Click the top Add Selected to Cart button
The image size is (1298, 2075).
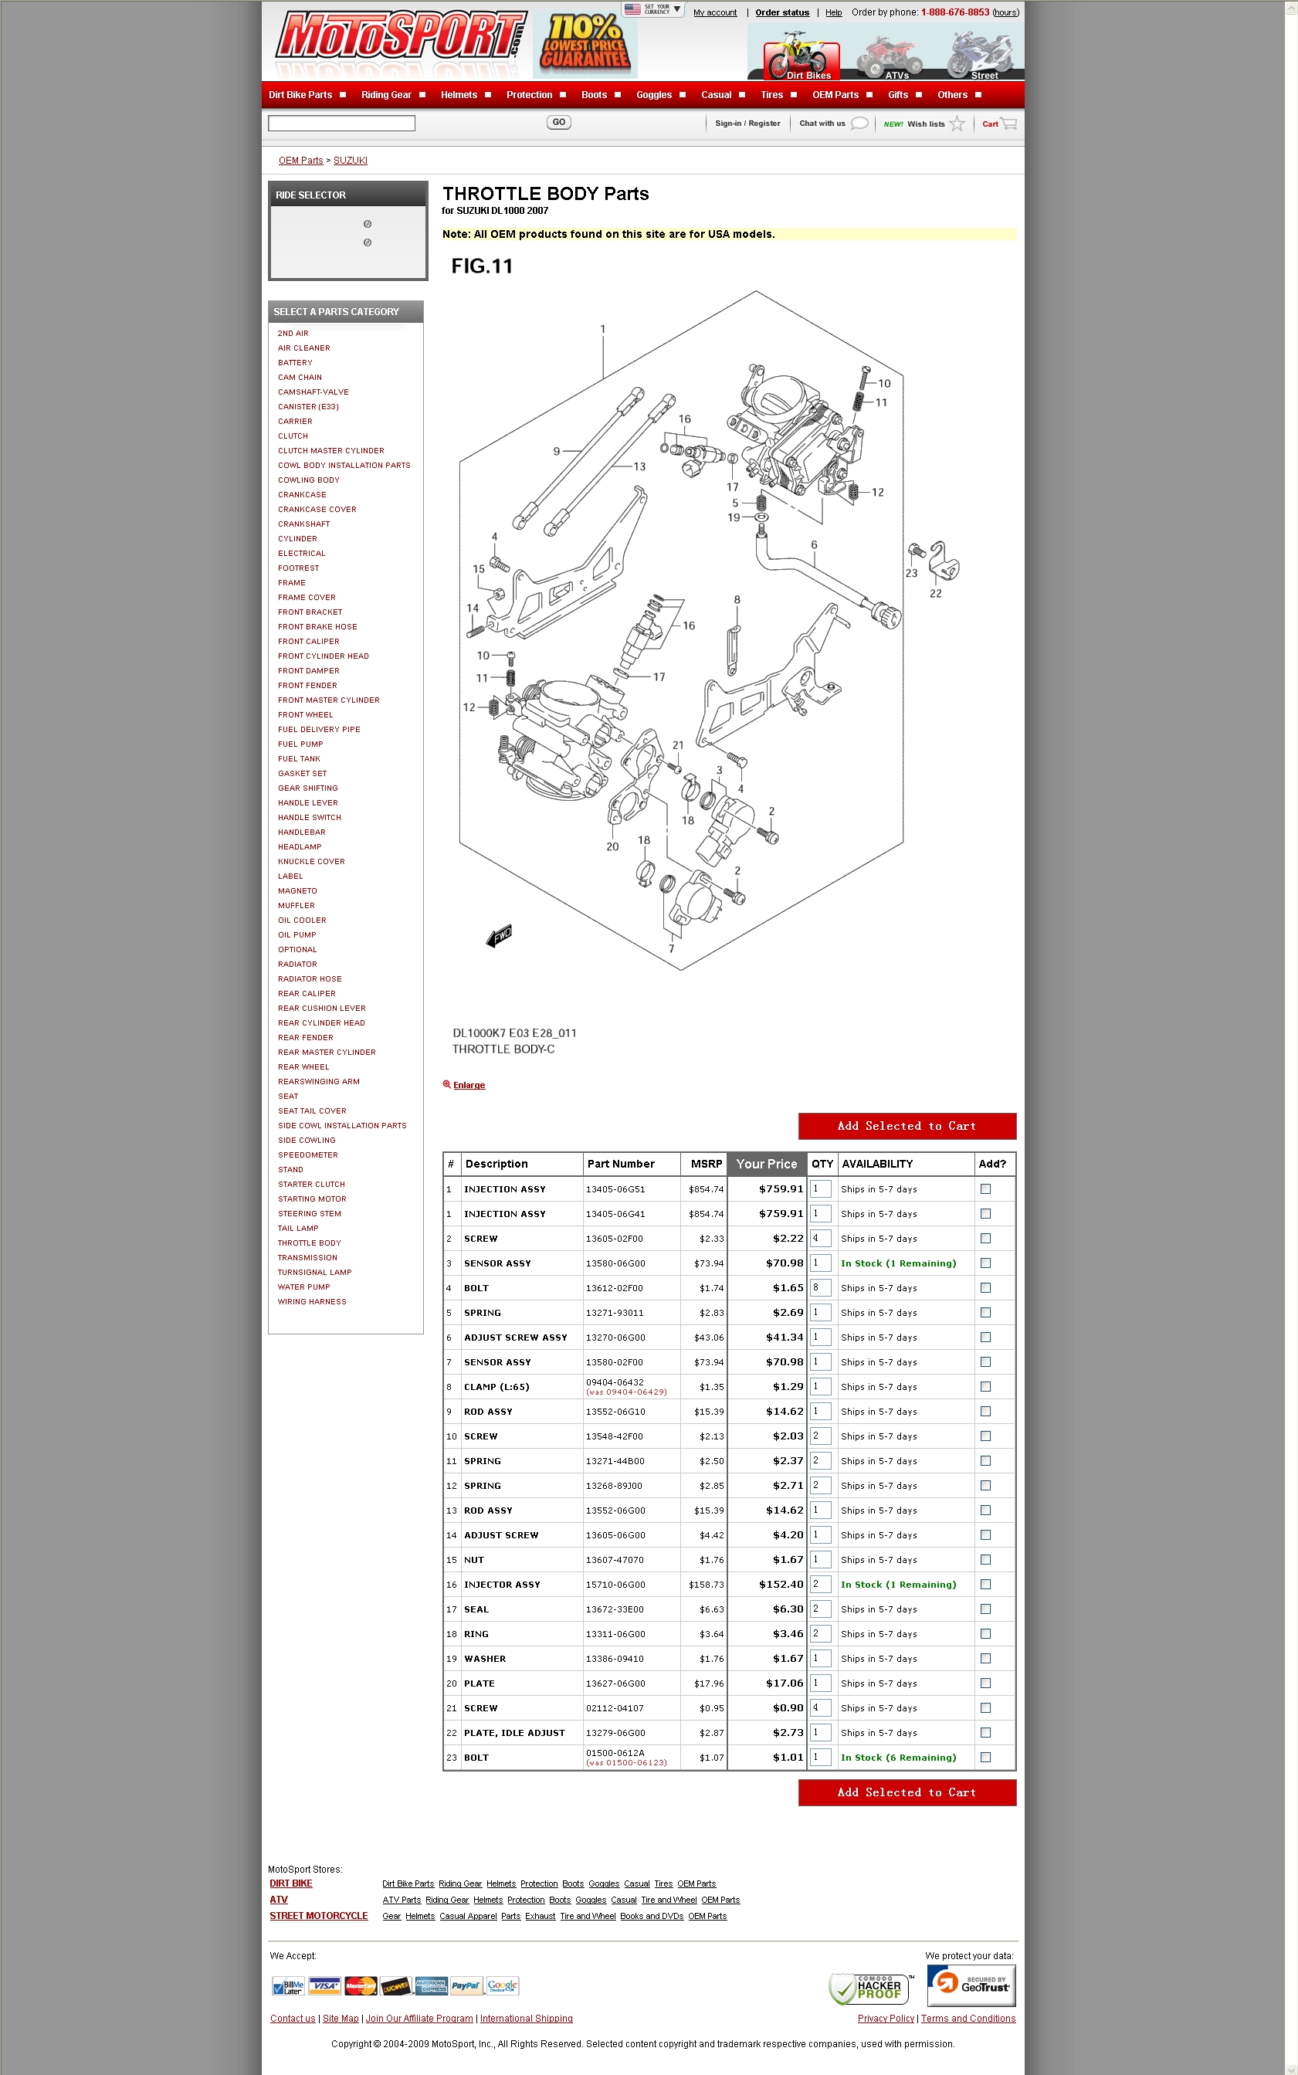coord(907,1127)
